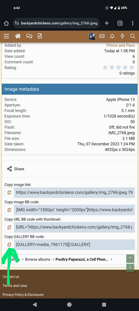Click the Share button

16,169
